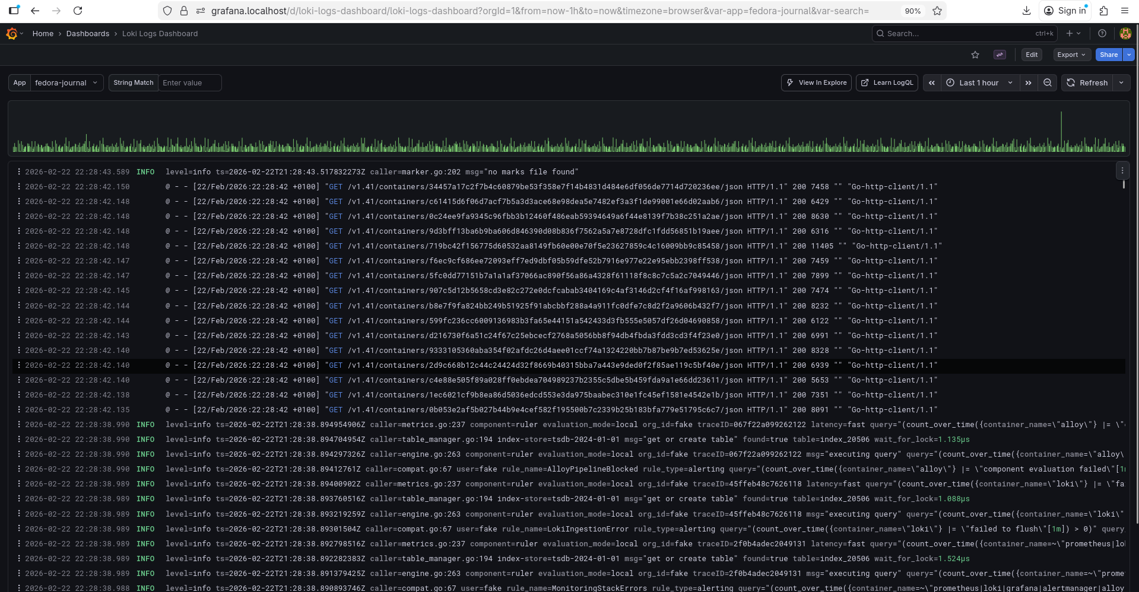The height and width of the screenshot is (592, 1139).
Task: Click the shield tracking protection icon
Action: pyautogui.click(x=167, y=11)
